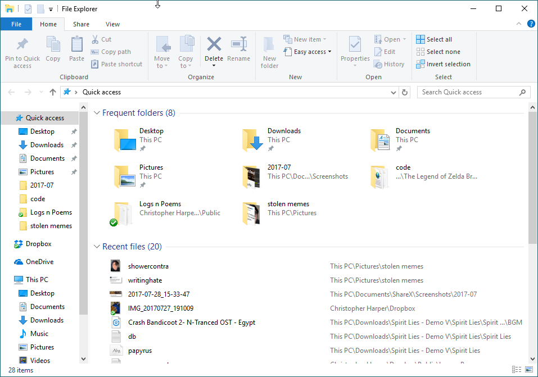
Task: Click Select all in the ribbon
Action: click(x=434, y=39)
